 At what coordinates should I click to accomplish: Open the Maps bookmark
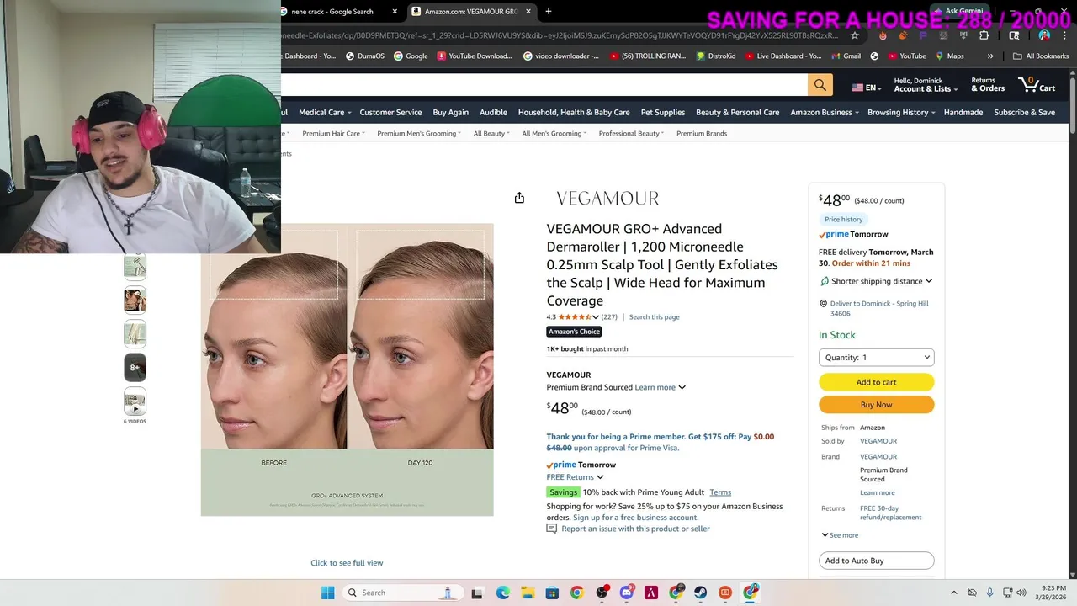tap(948, 56)
